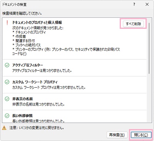Screen dimensions: 154x141
Task: Click the プリンターのプロパティ bullet item
Action: pyautogui.click(x=66, y=51)
